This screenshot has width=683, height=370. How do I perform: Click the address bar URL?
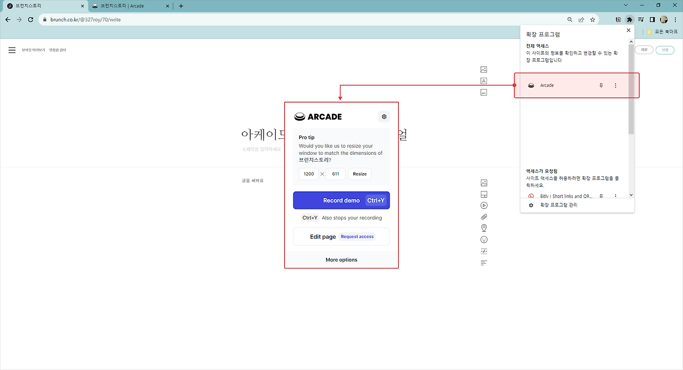pos(85,20)
